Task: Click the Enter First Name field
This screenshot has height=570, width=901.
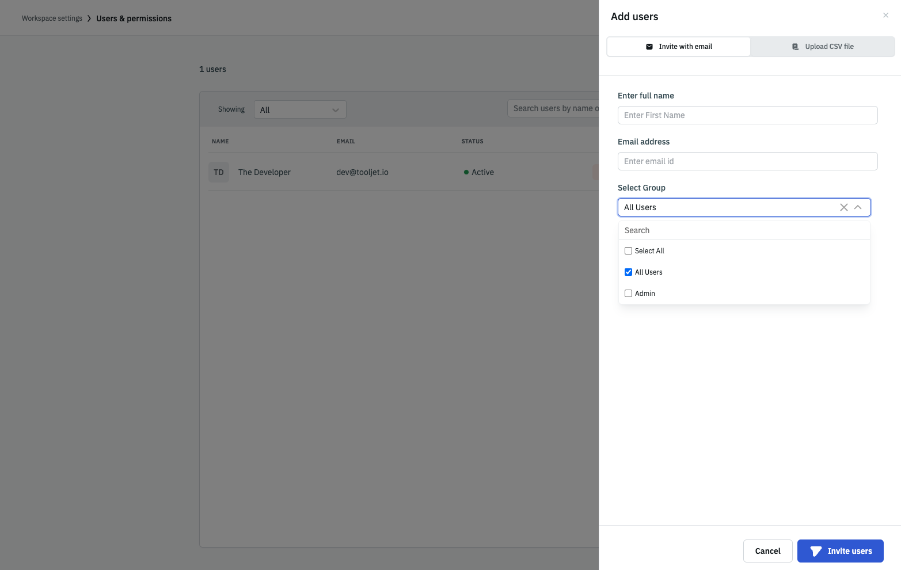Action: (x=747, y=115)
